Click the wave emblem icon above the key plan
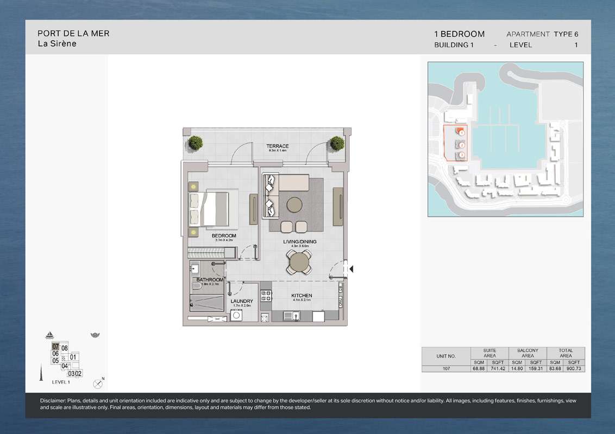Viewport: 615px width, 434px height. (x=95, y=335)
